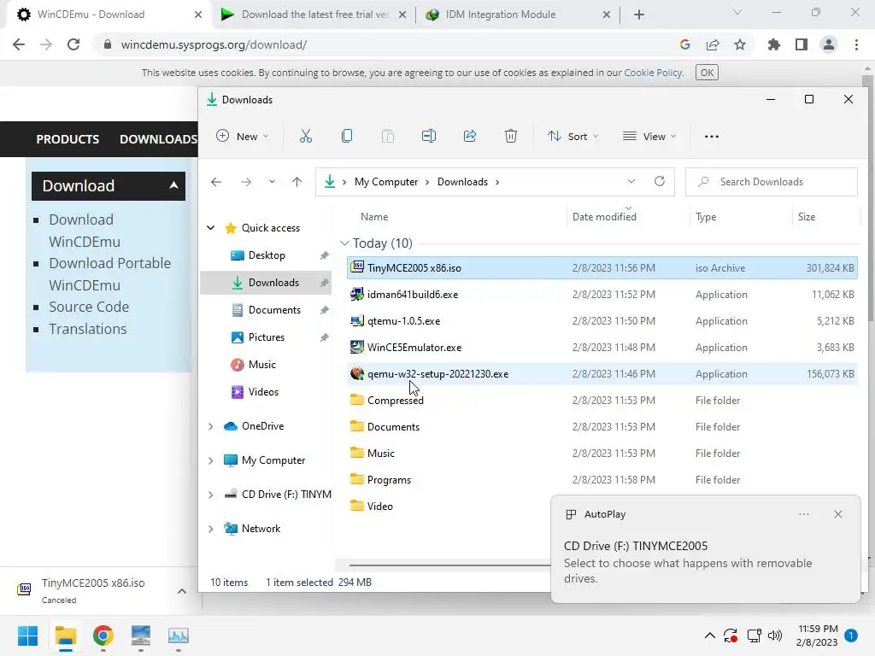Expand the Network tree node
The height and width of the screenshot is (656, 875).
click(x=211, y=528)
